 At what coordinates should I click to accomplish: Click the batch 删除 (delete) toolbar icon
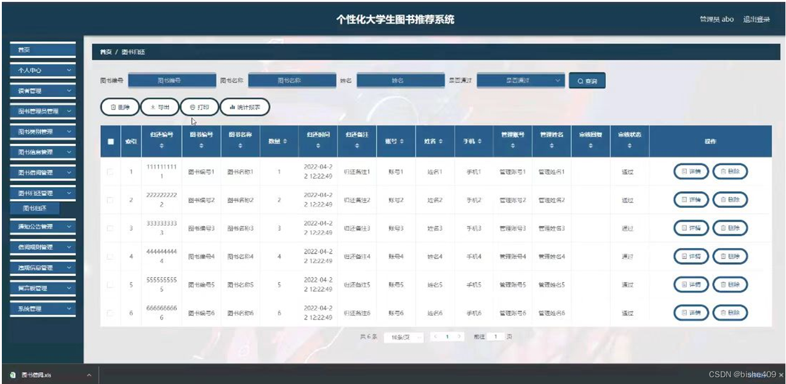[119, 106]
